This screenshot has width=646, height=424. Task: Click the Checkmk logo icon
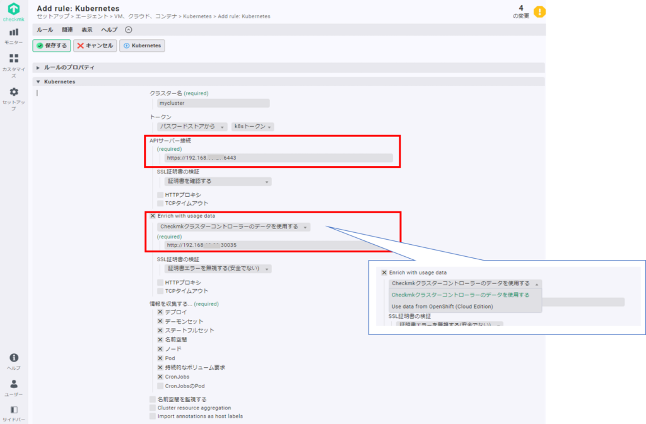pyautogui.click(x=14, y=9)
